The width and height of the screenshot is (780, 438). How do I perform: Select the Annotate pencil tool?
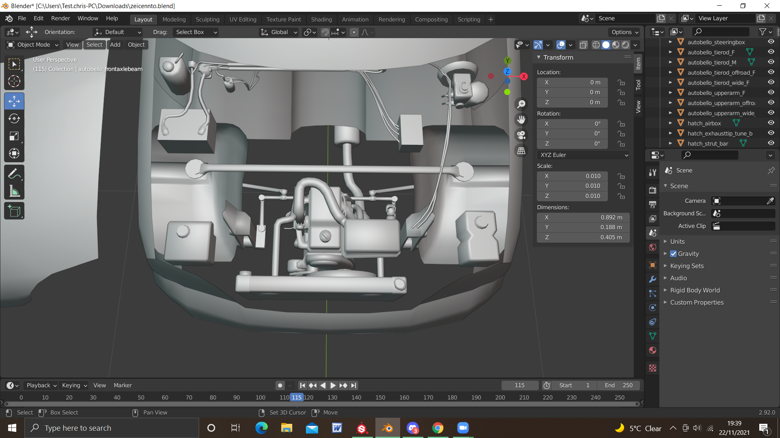14,174
